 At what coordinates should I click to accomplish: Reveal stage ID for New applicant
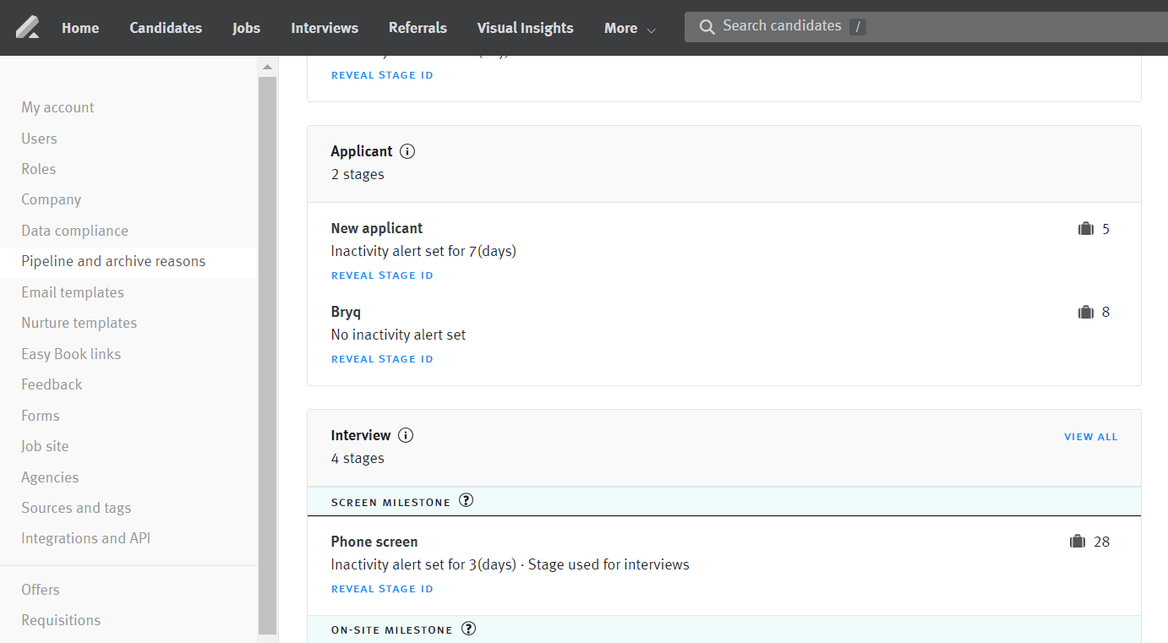point(382,275)
